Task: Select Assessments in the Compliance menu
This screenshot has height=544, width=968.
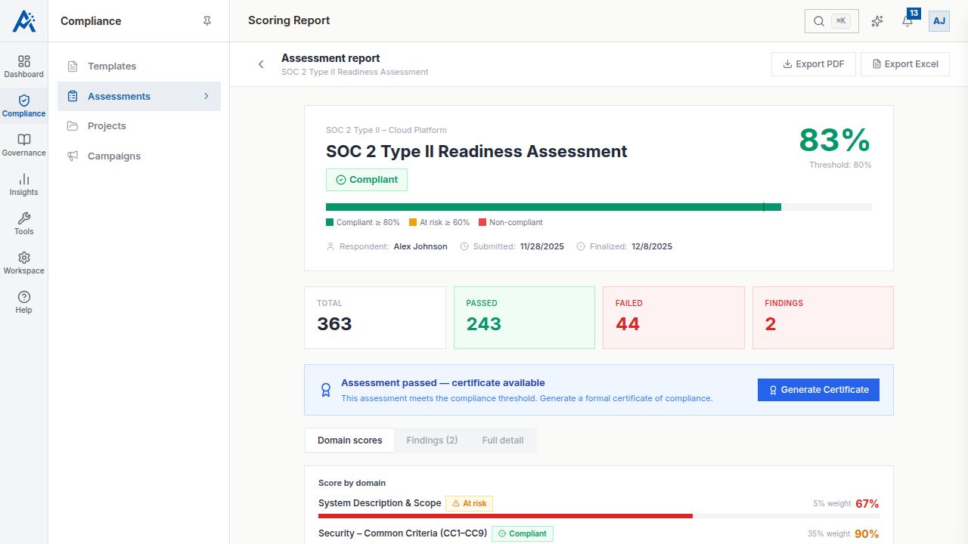Action: coord(139,96)
